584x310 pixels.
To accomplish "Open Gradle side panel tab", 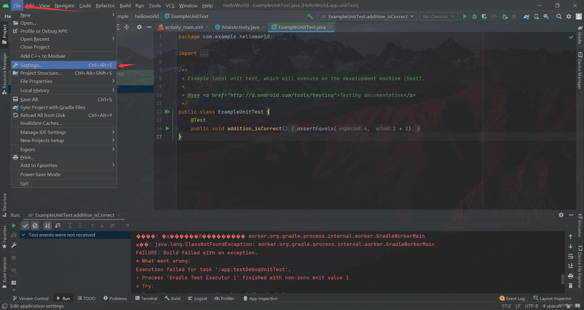I will [x=580, y=35].
